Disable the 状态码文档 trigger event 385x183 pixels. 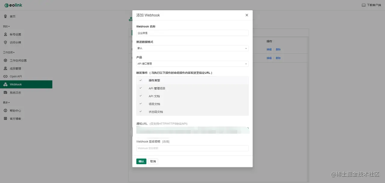click(140, 112)
